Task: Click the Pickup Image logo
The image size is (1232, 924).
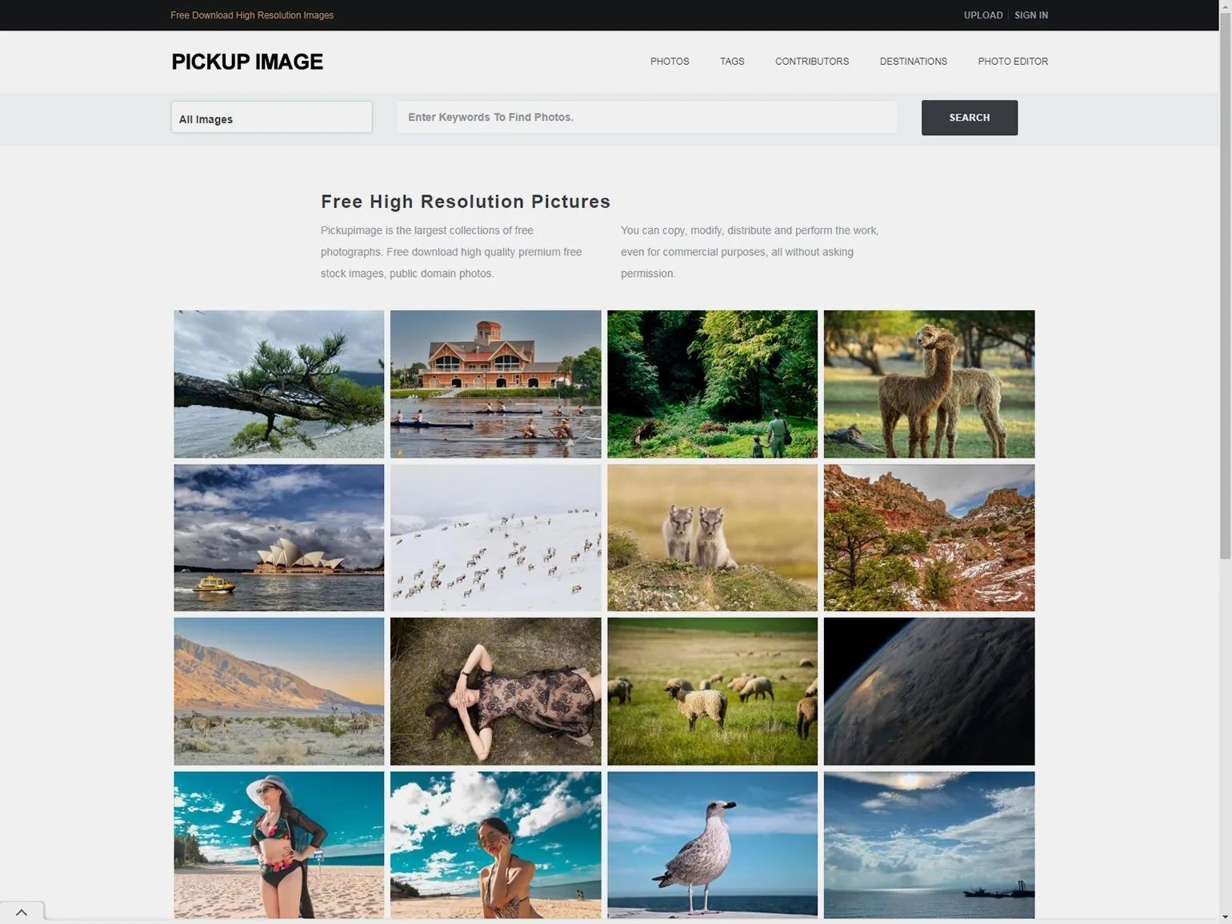Action: [247, 62]
